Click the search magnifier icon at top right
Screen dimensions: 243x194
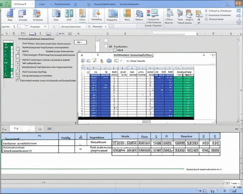click(227, 4)
